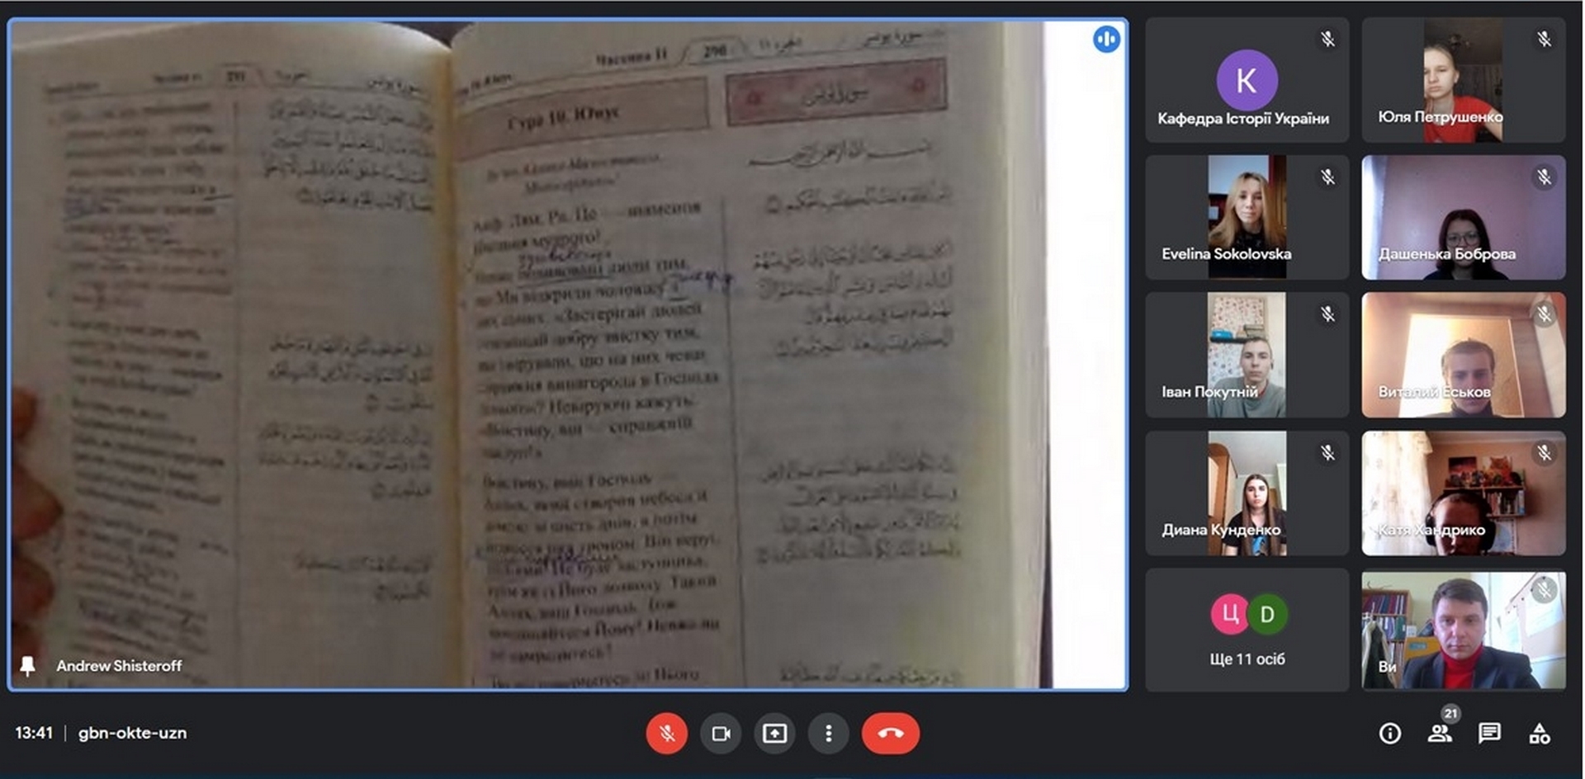This screenshot has width=1585, height=779.
Task: Click the name 'Кафедра Історії України'
Action: [x=1243, y=119]
